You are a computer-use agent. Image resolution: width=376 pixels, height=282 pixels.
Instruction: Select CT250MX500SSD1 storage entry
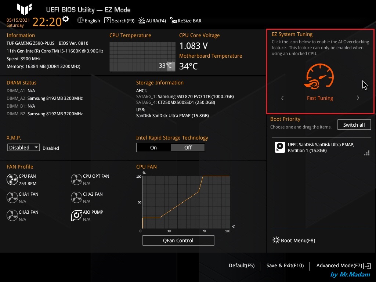[176, 102]
